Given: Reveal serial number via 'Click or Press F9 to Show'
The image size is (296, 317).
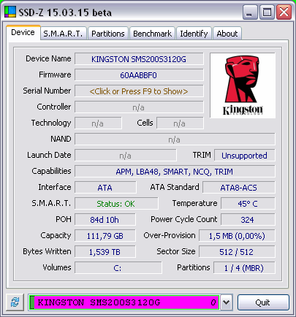Looking at the screenshot, I should 139,91.
